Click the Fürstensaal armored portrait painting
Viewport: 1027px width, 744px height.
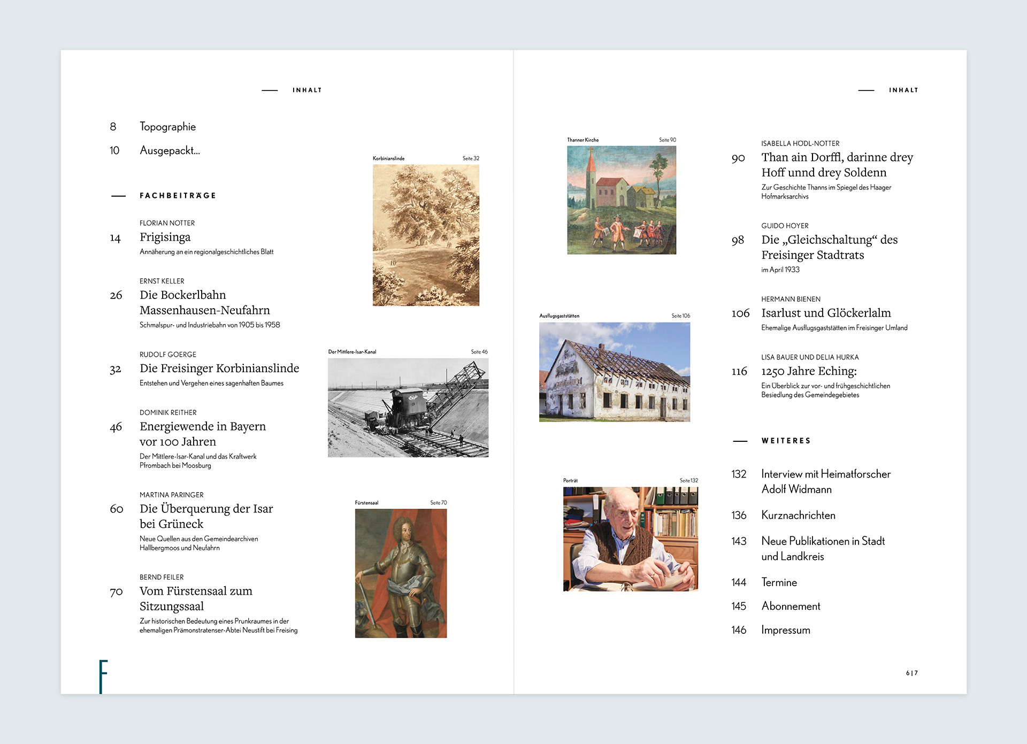click(401, 573)
